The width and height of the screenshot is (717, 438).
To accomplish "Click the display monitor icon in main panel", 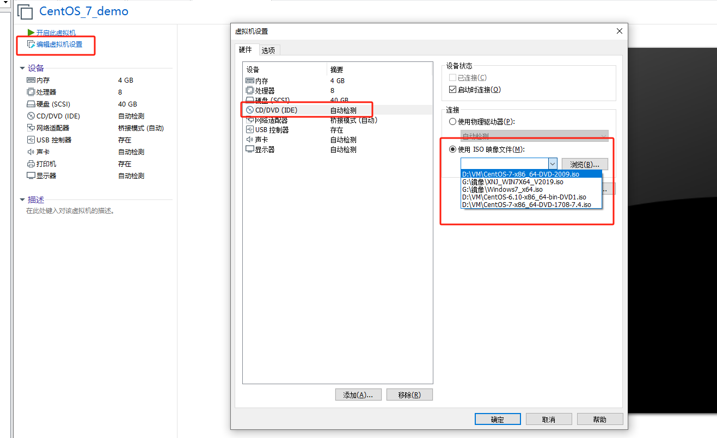I will click(x=31, y=176).
